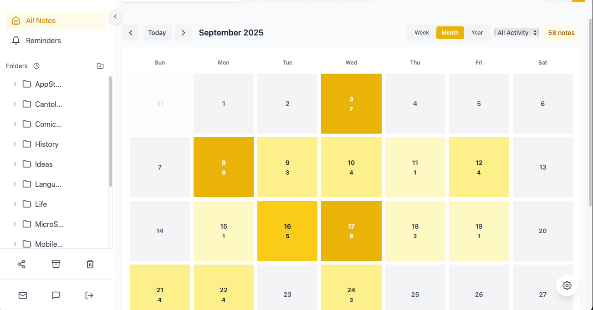593x310 pixels.
Task: Collapse the sidebar with the chevron
Action: 115,16
